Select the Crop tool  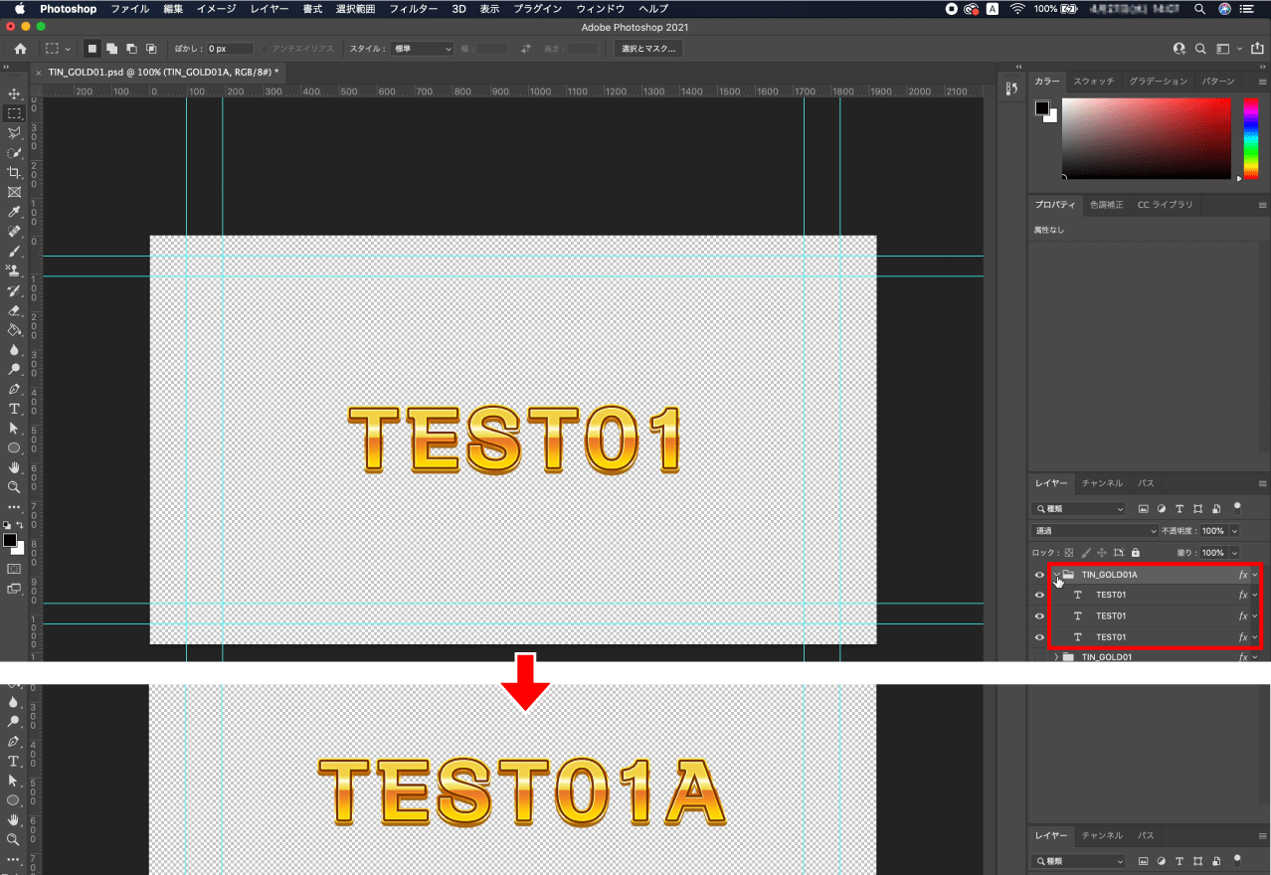(14, 173)
